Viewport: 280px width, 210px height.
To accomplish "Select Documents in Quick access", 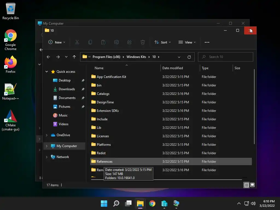I will pyautogui.click(x=67, y=98).
